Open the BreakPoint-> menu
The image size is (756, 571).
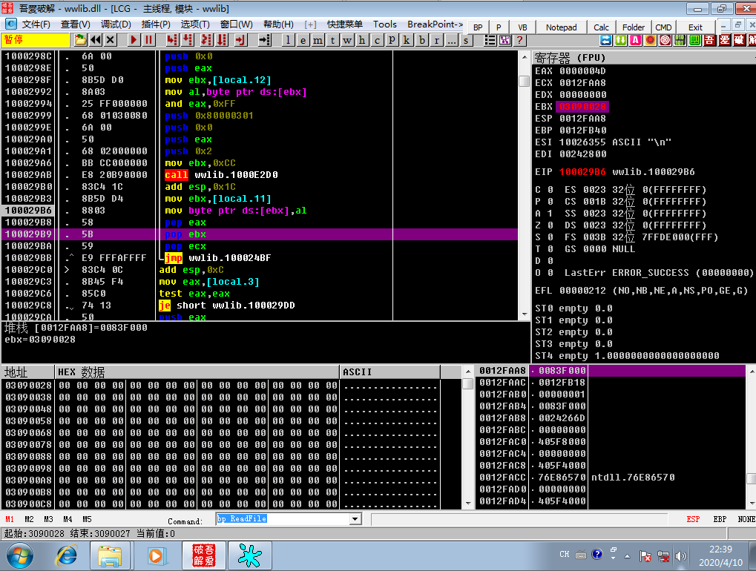(x=435, y=24)
